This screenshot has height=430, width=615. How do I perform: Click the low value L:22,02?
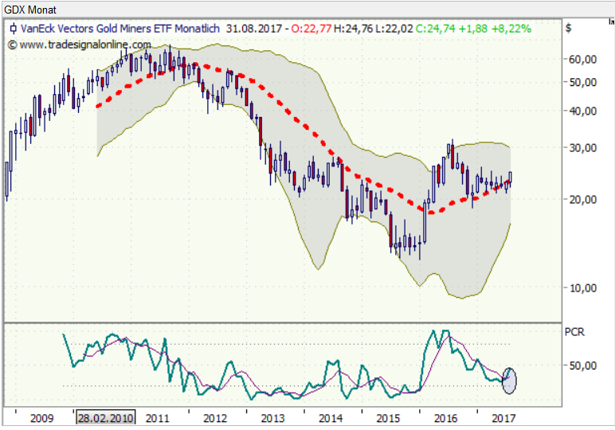pyautogui.click(x=394, y=29)
